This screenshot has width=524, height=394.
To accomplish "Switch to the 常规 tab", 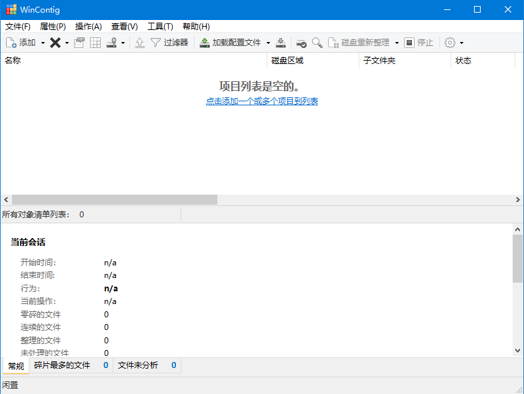I will 16,366.
